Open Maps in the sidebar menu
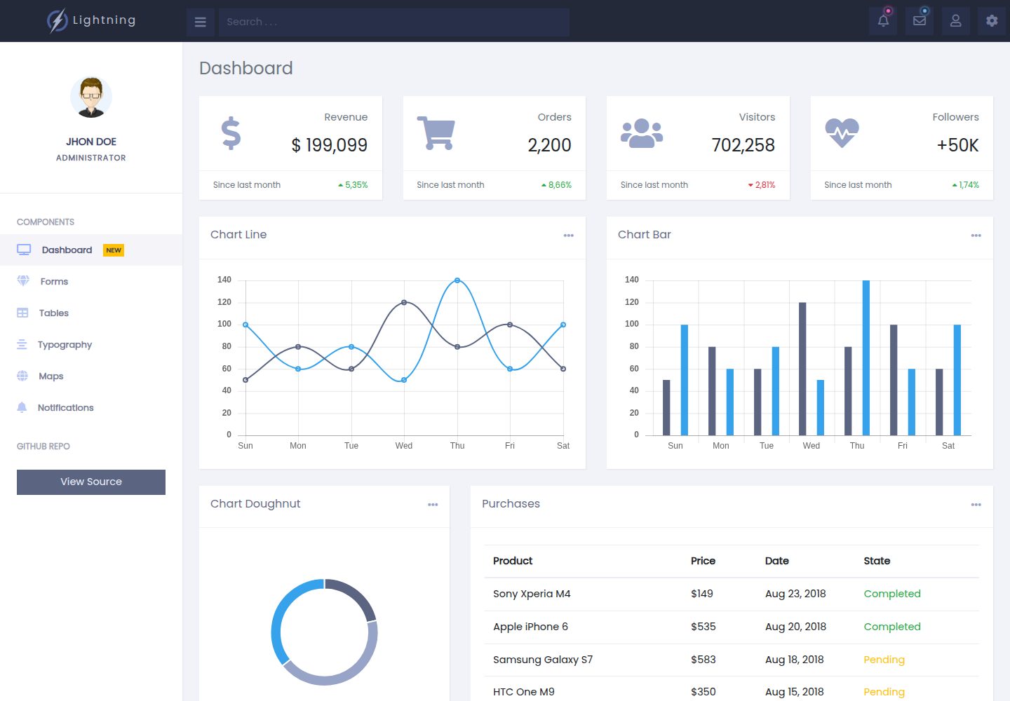The height and width of the screenshot is (701, 1010). pos(91,376)
